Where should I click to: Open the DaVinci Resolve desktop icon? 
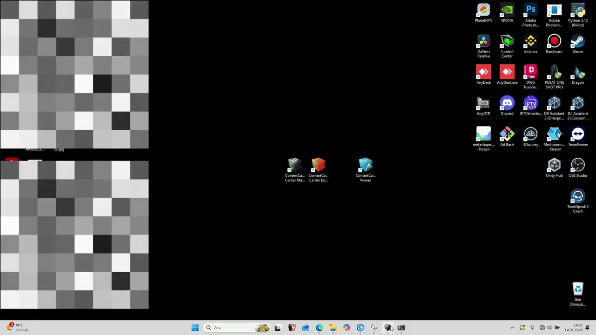coord(483,47)
